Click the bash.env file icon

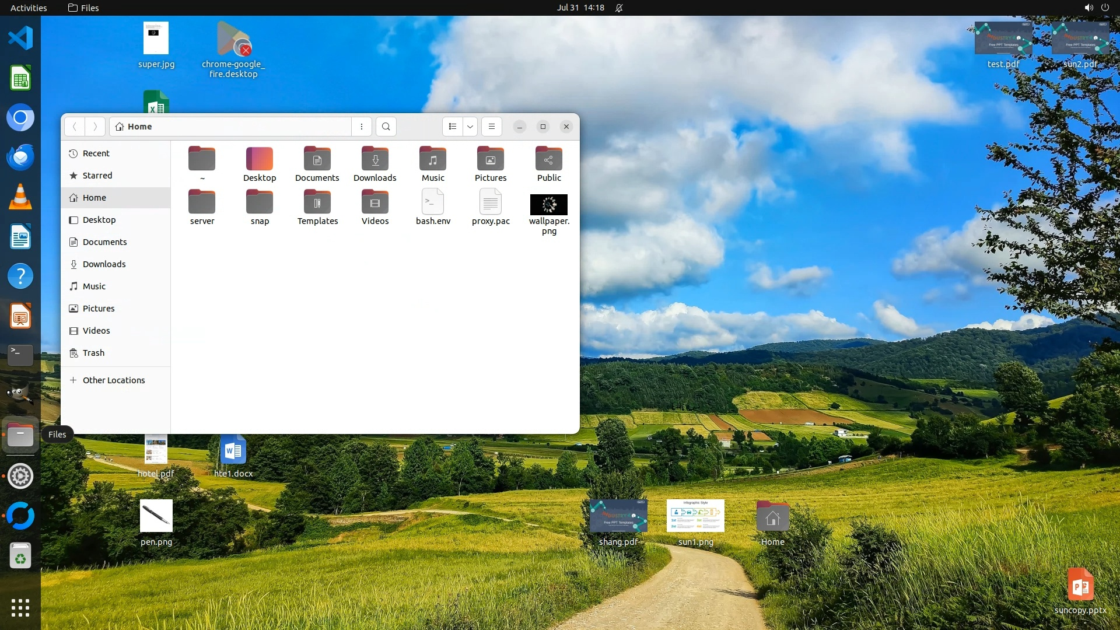click(433, 203)
